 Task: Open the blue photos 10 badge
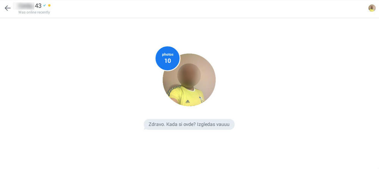tap(168, 58)
